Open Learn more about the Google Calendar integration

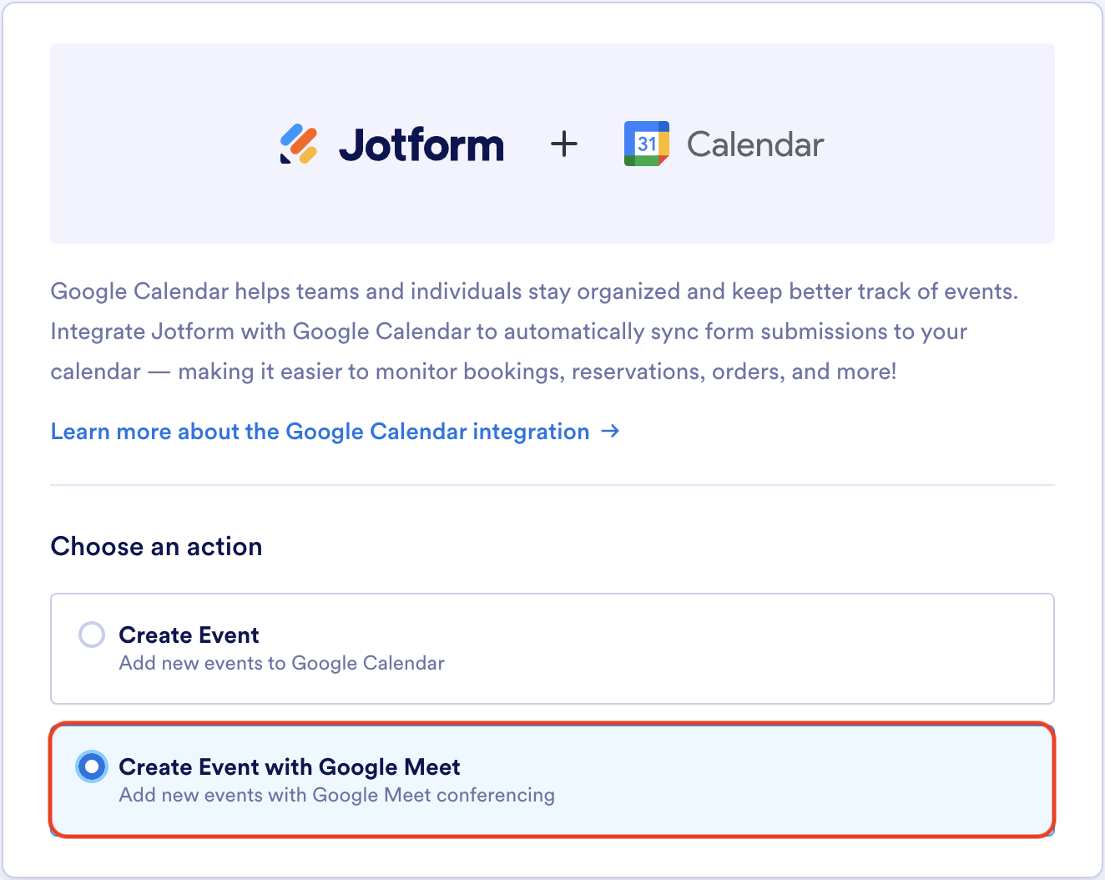(x=320, y=432)
